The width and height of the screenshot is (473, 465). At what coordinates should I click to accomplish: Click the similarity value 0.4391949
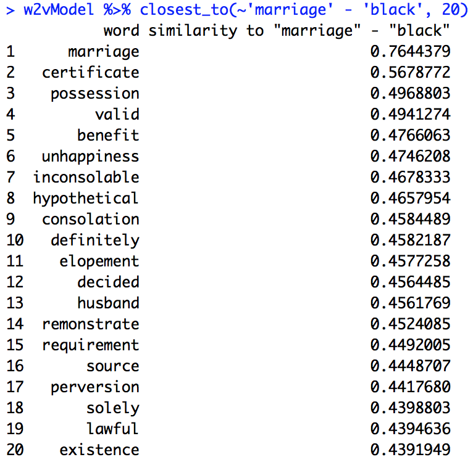coord(410,450)
